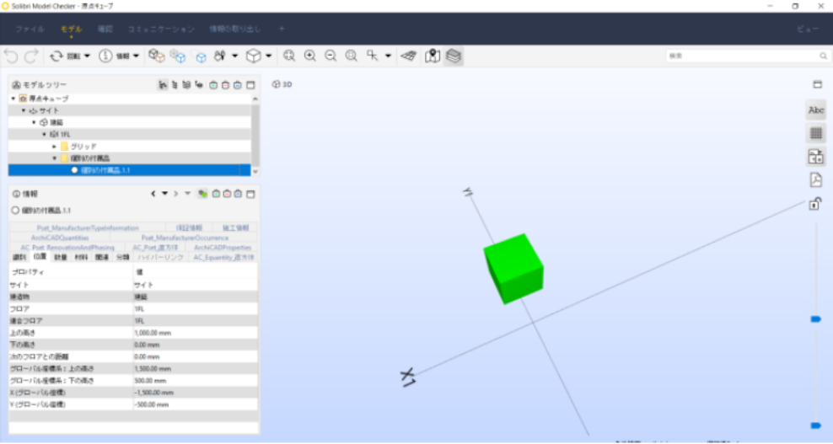The height and width of the screenshot is (444, 833).
Task: Click the upper blue slider handle on right
Action: click(816, 319)
